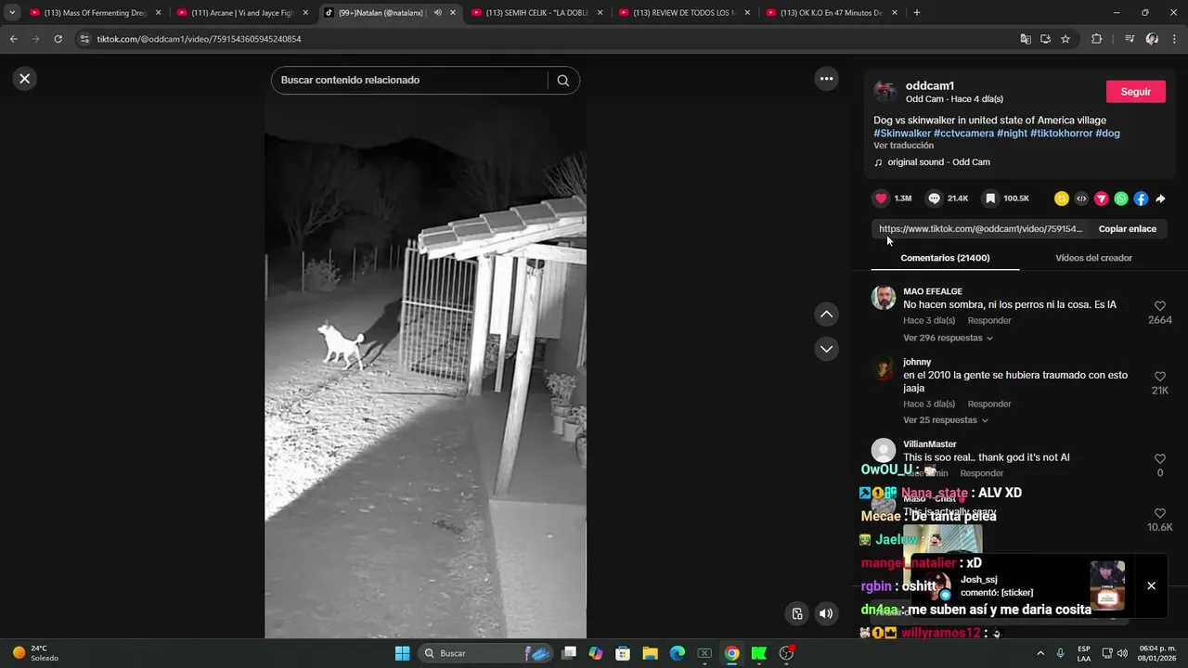Repost video with yellow icon
This screenshot has width=1188, height=668.
click(1062, 199)
